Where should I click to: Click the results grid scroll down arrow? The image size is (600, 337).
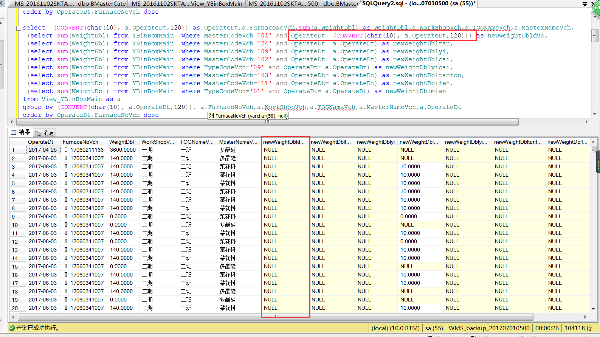(x=593, y=309)
